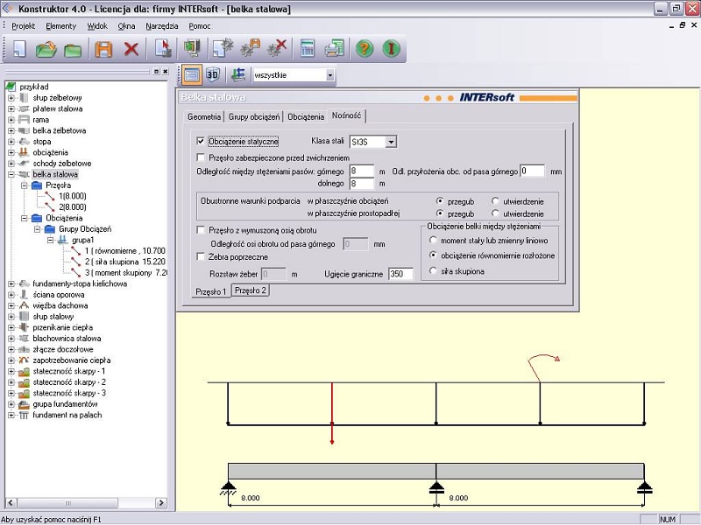Click the Odl. przyłożenia obc. input field
701x525 pixels.
tap(532, 171)
